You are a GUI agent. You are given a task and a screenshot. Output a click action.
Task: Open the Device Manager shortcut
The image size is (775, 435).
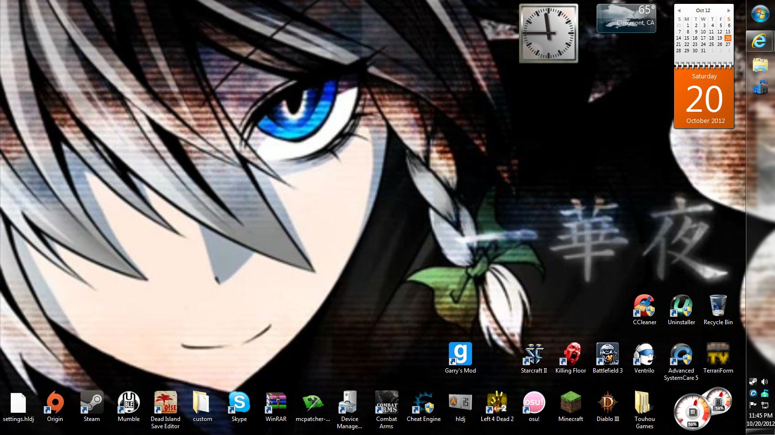(349, 410)
